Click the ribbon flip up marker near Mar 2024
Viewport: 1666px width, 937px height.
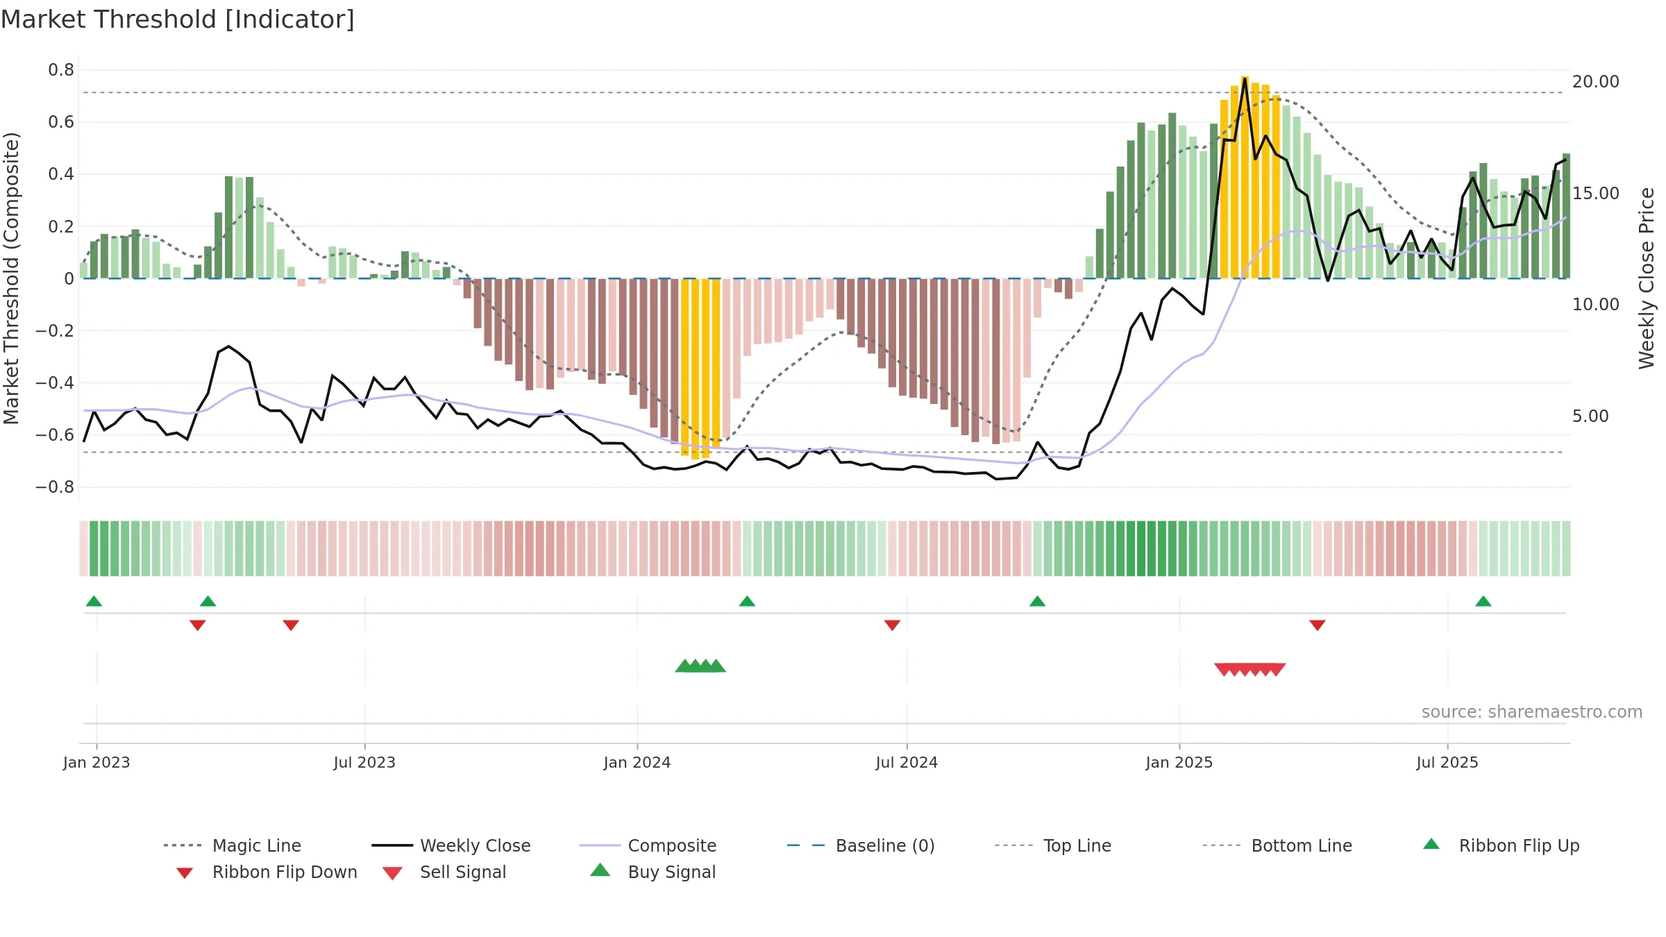tap(747, 601)
